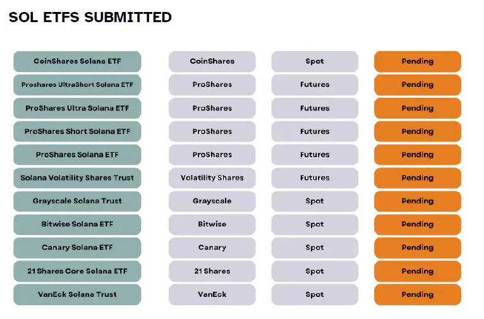Click the CoinShares issuer pill

point(212,61)
